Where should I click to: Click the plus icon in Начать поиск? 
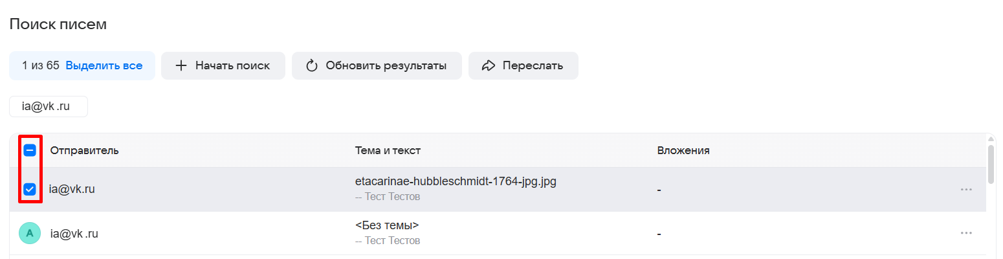click(x=181, y=65)
